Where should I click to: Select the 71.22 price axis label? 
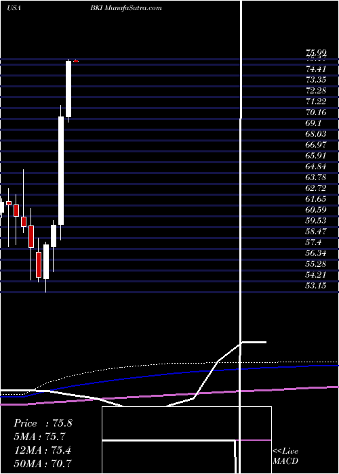tap(316, 102)
